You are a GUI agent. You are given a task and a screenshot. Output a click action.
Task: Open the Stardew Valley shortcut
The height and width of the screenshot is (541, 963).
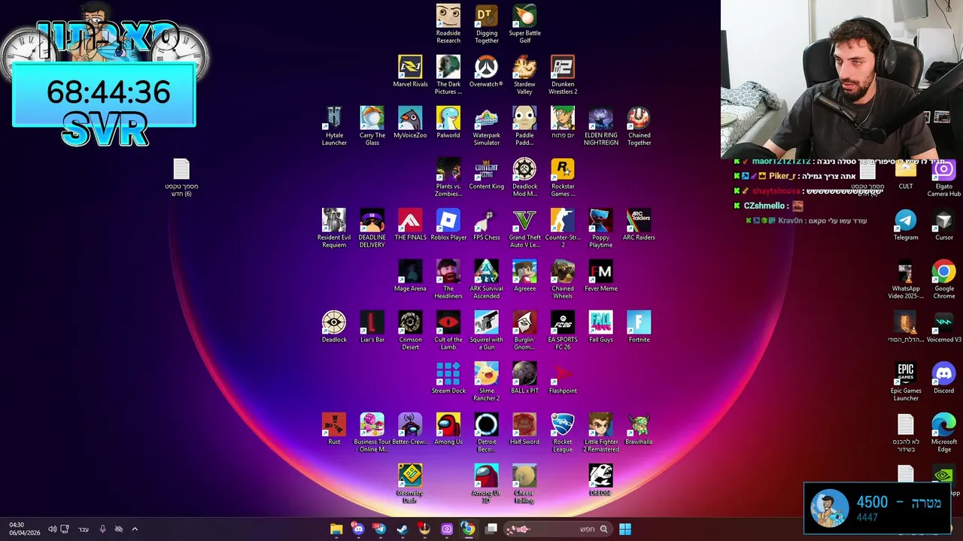525,74
